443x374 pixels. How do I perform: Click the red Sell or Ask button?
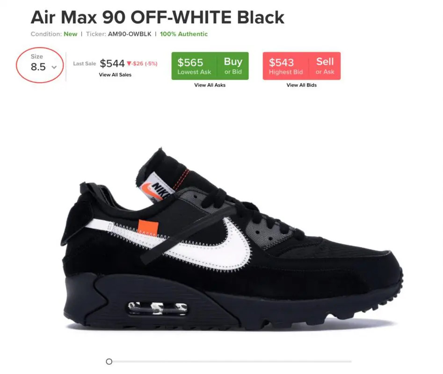coord(325,66)
